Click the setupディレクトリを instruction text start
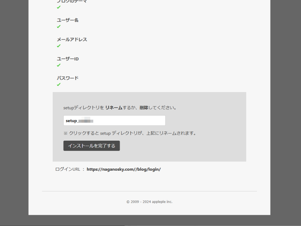The height and width of the screenshot is (226, 301). (x=84, y=108)
